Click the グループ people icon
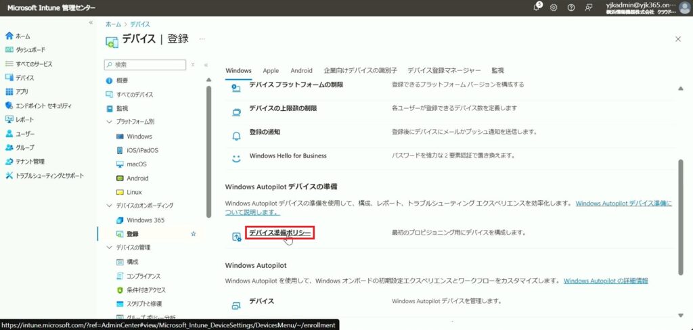Screen dimensions: 693x330 (9, 147)
